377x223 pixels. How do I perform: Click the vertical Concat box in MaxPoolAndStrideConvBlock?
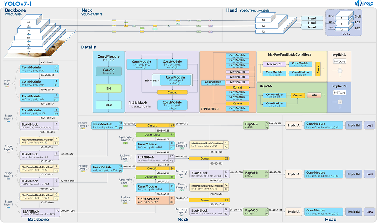click(318, 69)
